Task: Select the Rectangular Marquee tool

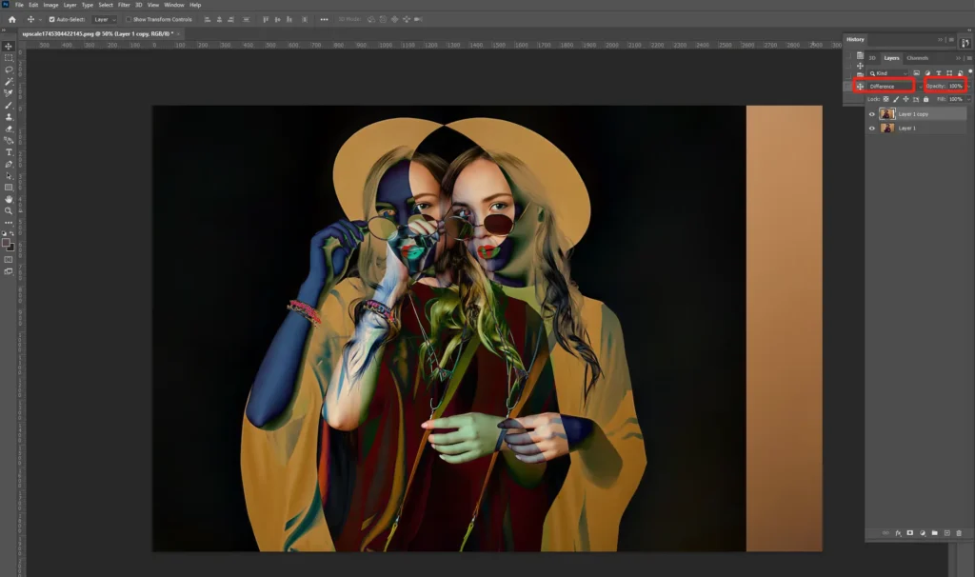Action: point(9,58)
